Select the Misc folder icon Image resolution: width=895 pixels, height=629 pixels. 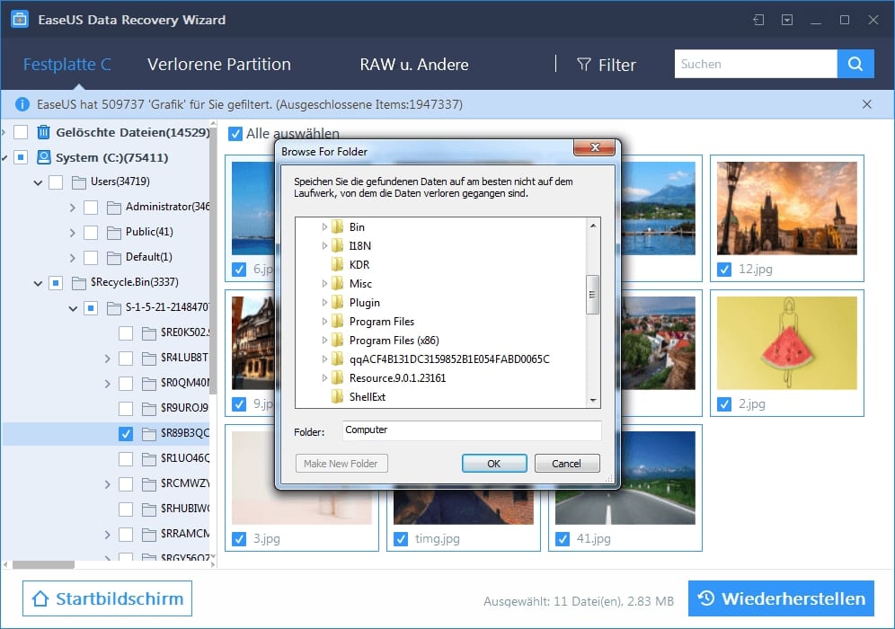tap(338, 283)
